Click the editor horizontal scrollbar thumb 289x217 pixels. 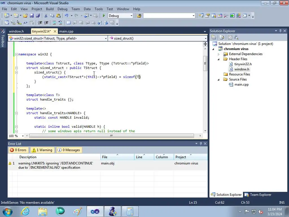pyautogui.click(x=111, y=136)
